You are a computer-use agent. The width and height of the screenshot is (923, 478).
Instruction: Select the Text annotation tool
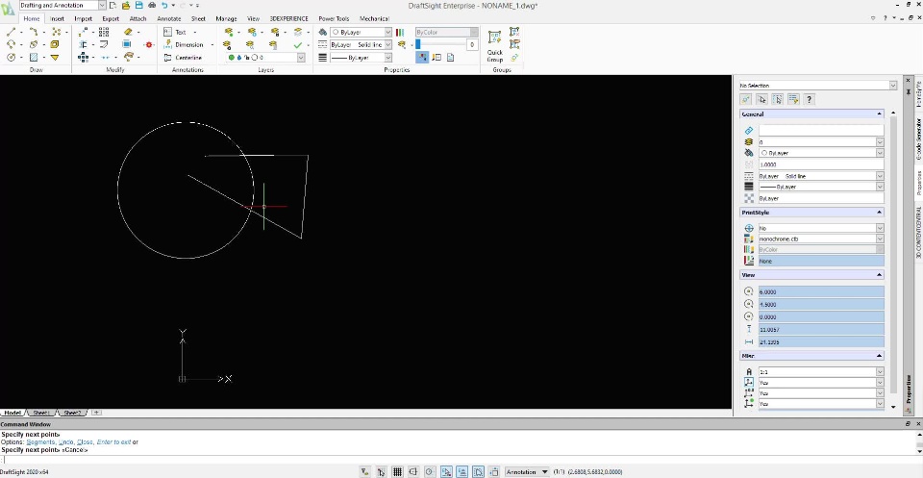[175, 32]
